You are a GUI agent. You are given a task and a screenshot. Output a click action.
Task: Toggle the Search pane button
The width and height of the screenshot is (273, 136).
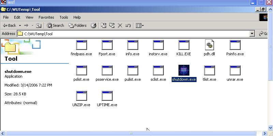[x=56, y=25]
